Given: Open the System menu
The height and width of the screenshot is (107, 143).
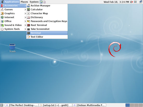Looking at the screenshot, I should [x=34, y=2].
